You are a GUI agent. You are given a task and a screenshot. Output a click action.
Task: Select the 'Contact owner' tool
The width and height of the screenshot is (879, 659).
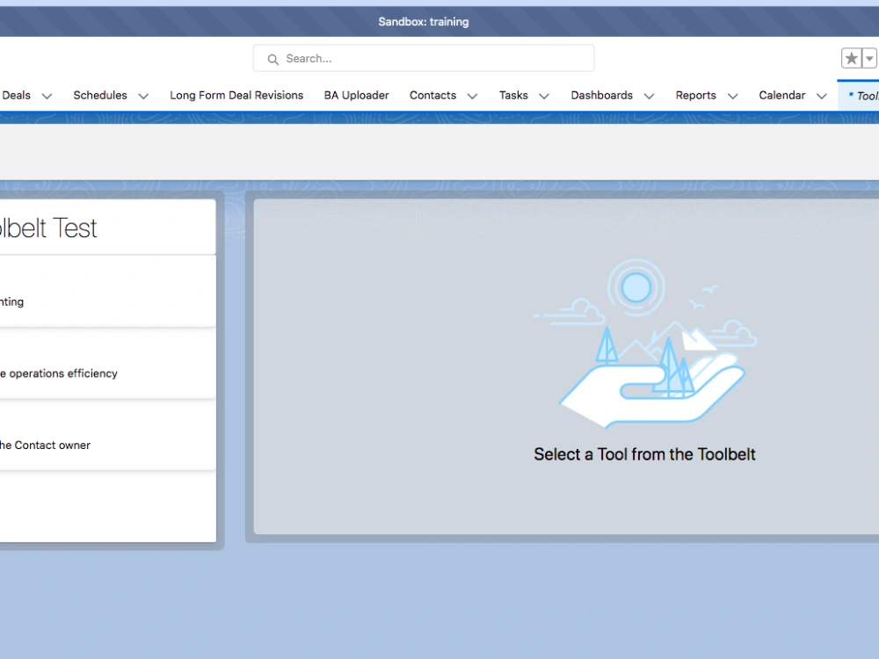pos(107,436)
